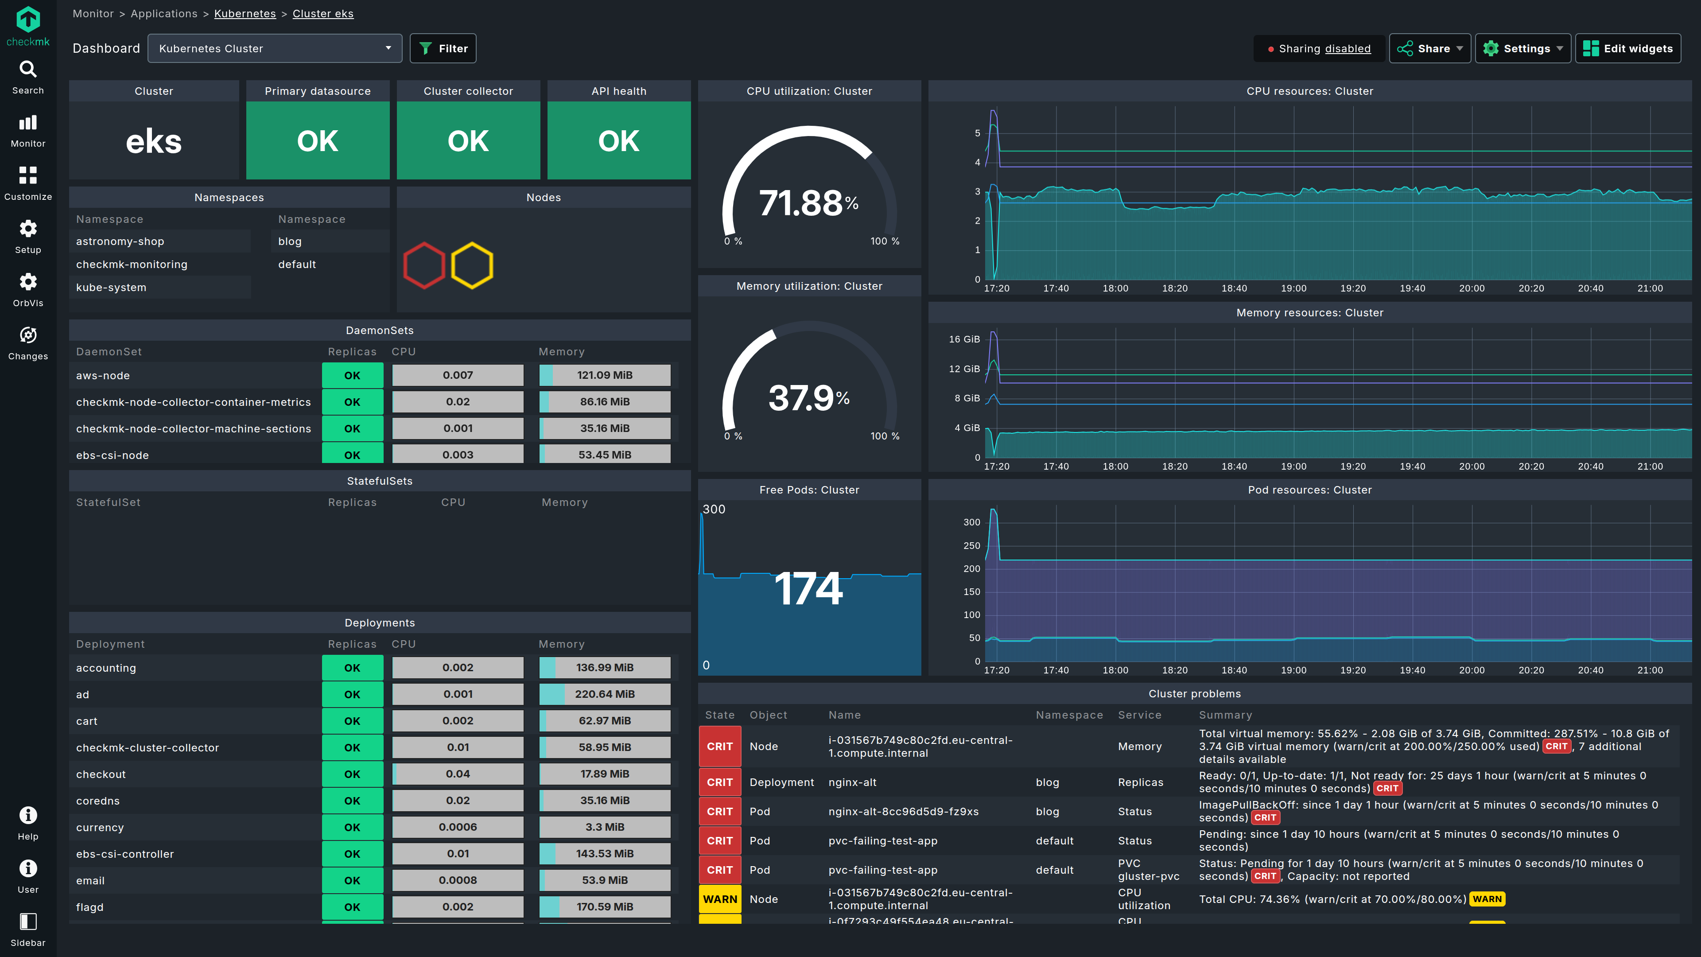Open the Monitor menu icon
1701x957 pixels.
pyautogui.click(x=28, y=123)
